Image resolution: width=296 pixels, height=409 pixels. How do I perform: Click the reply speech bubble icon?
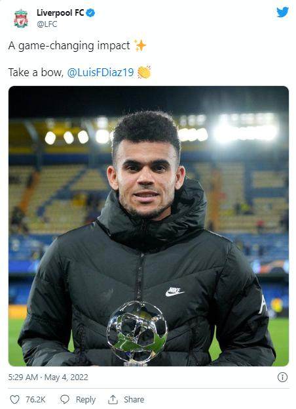click(x=65, y=400)
